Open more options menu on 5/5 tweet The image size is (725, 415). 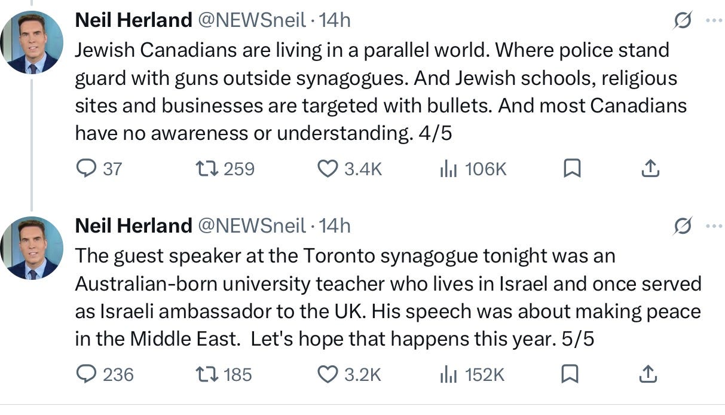714,226
